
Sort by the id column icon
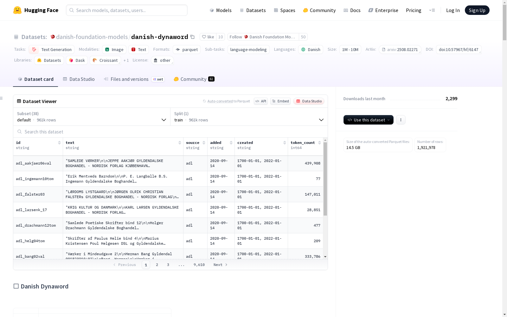(x=59, y=143)
